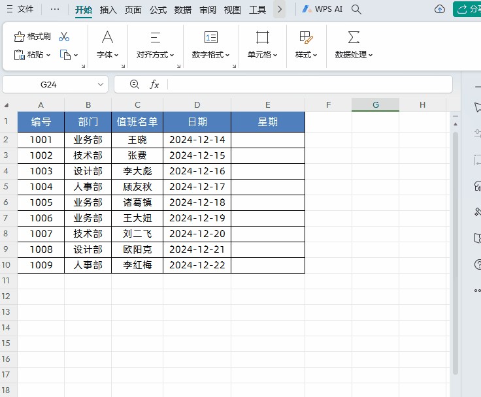This screenshot has width=481, height=397.
Task: Click the fx insert function icon
Action: (x=154, y=84)
